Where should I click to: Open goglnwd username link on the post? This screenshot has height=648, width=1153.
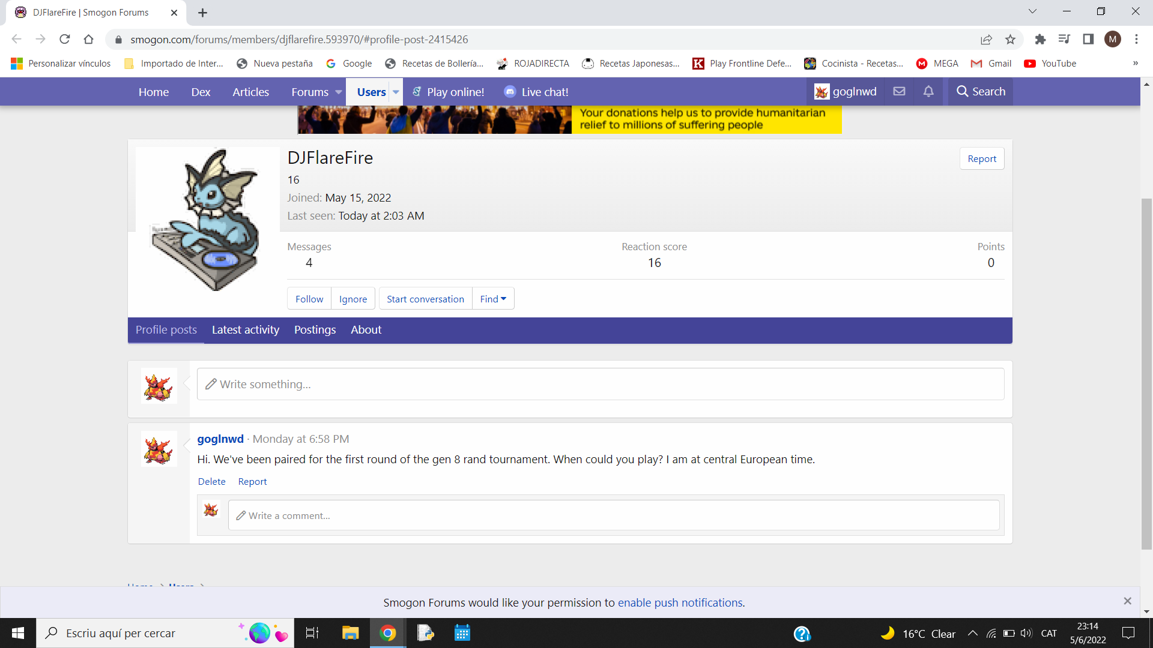[220, 439]
